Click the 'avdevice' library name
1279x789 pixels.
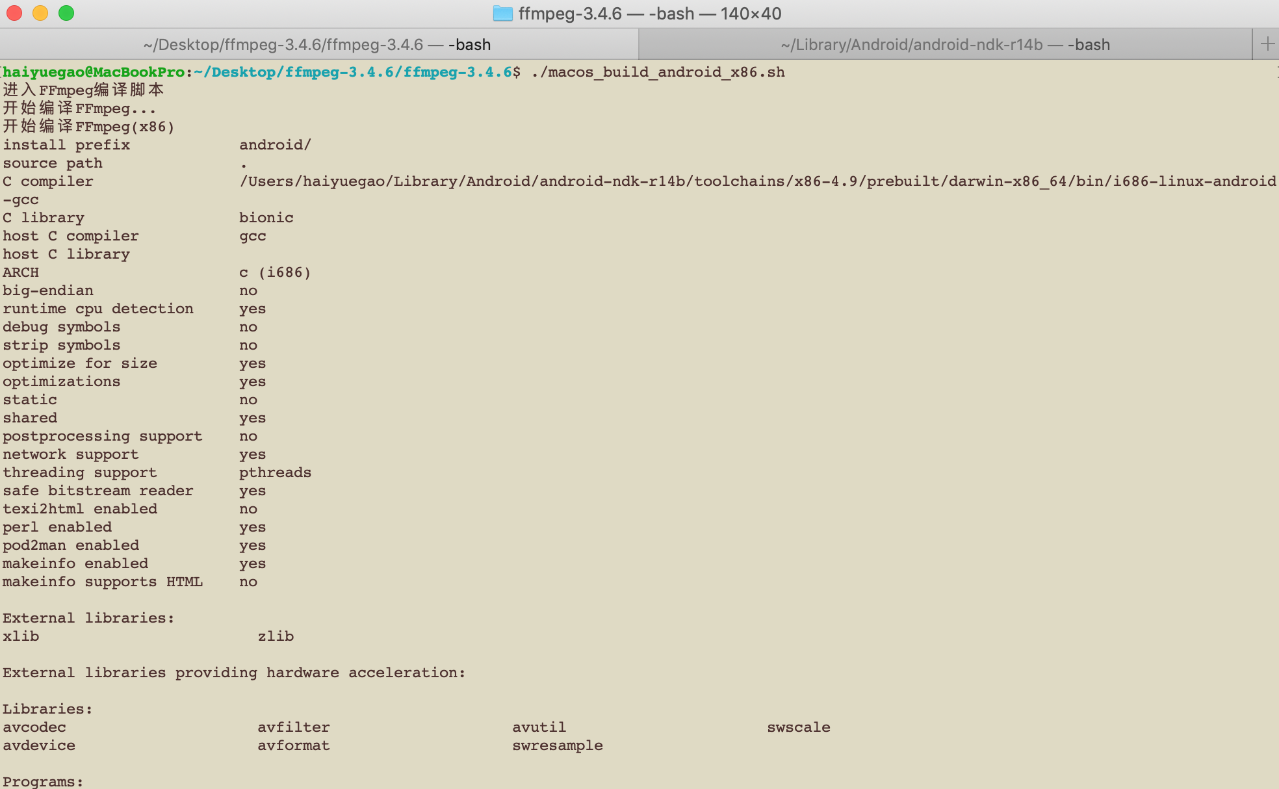[39, 745]
